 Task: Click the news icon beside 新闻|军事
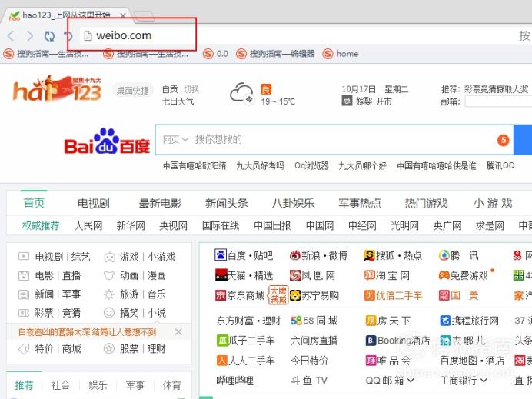coord(24,294)
